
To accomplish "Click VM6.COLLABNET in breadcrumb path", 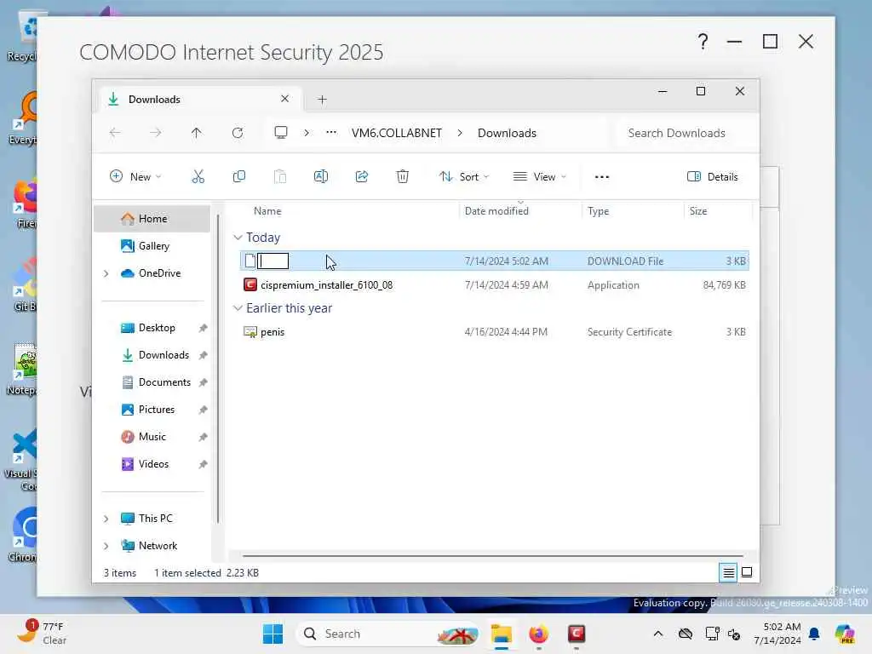I will [x=397, y=133].
